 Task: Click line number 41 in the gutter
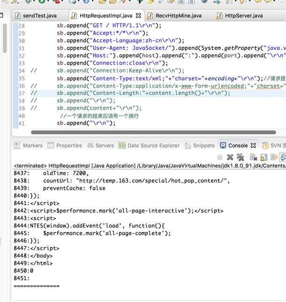pos(22,123)
